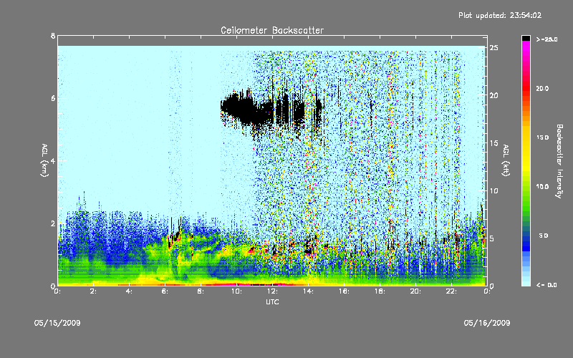This screenshot has height=358, width=573.
Task: Click the "10:" hour tick on UTC axis
Action: click(x=236, y=291)
